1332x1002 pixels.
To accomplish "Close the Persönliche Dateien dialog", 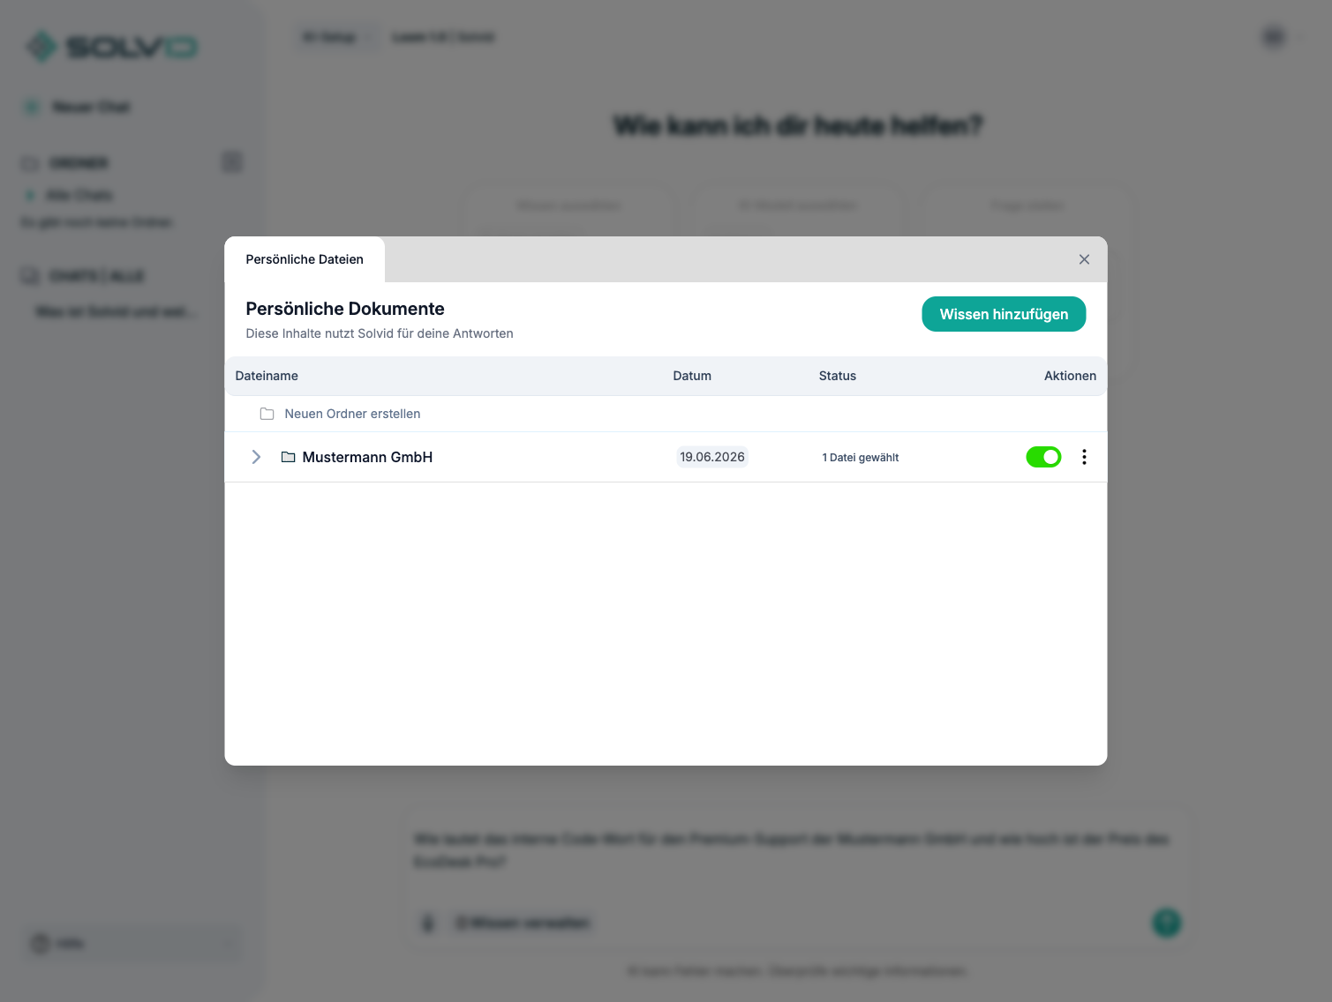I will [x=1084, y=259].
